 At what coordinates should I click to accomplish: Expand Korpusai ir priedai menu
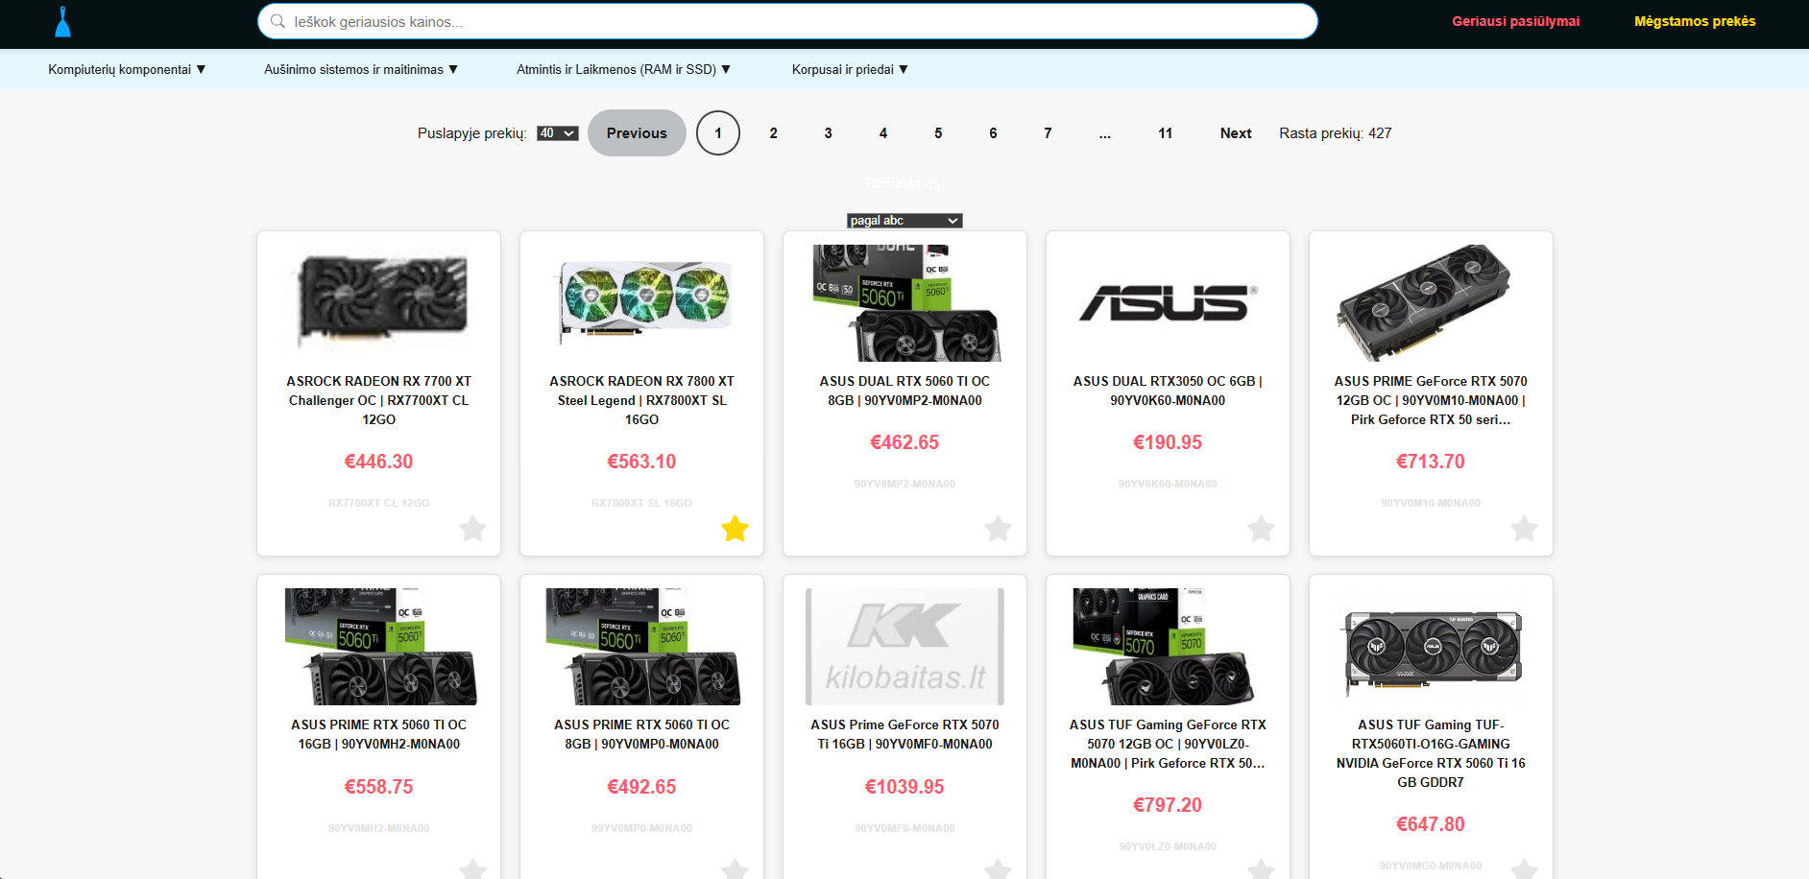(x=850, y=69)
